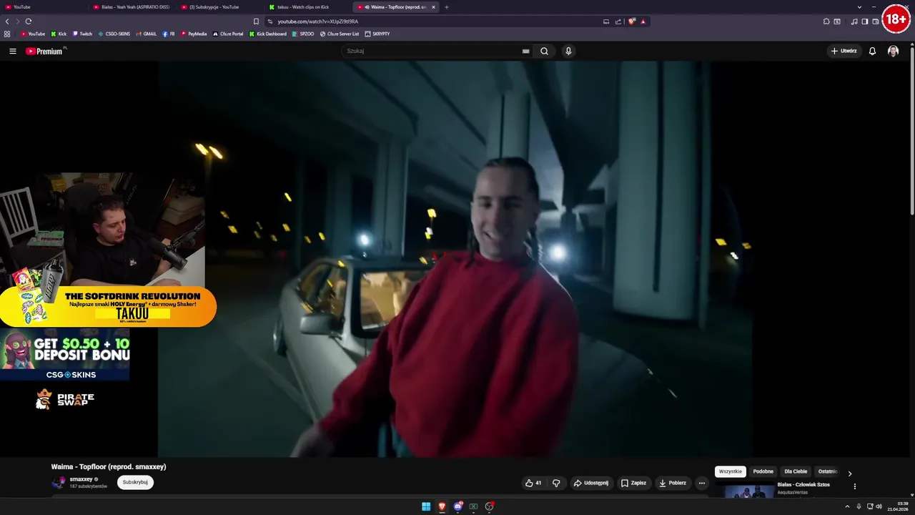
Task: Open more actions three-dot button under video
Action: (x=701, y=483)
